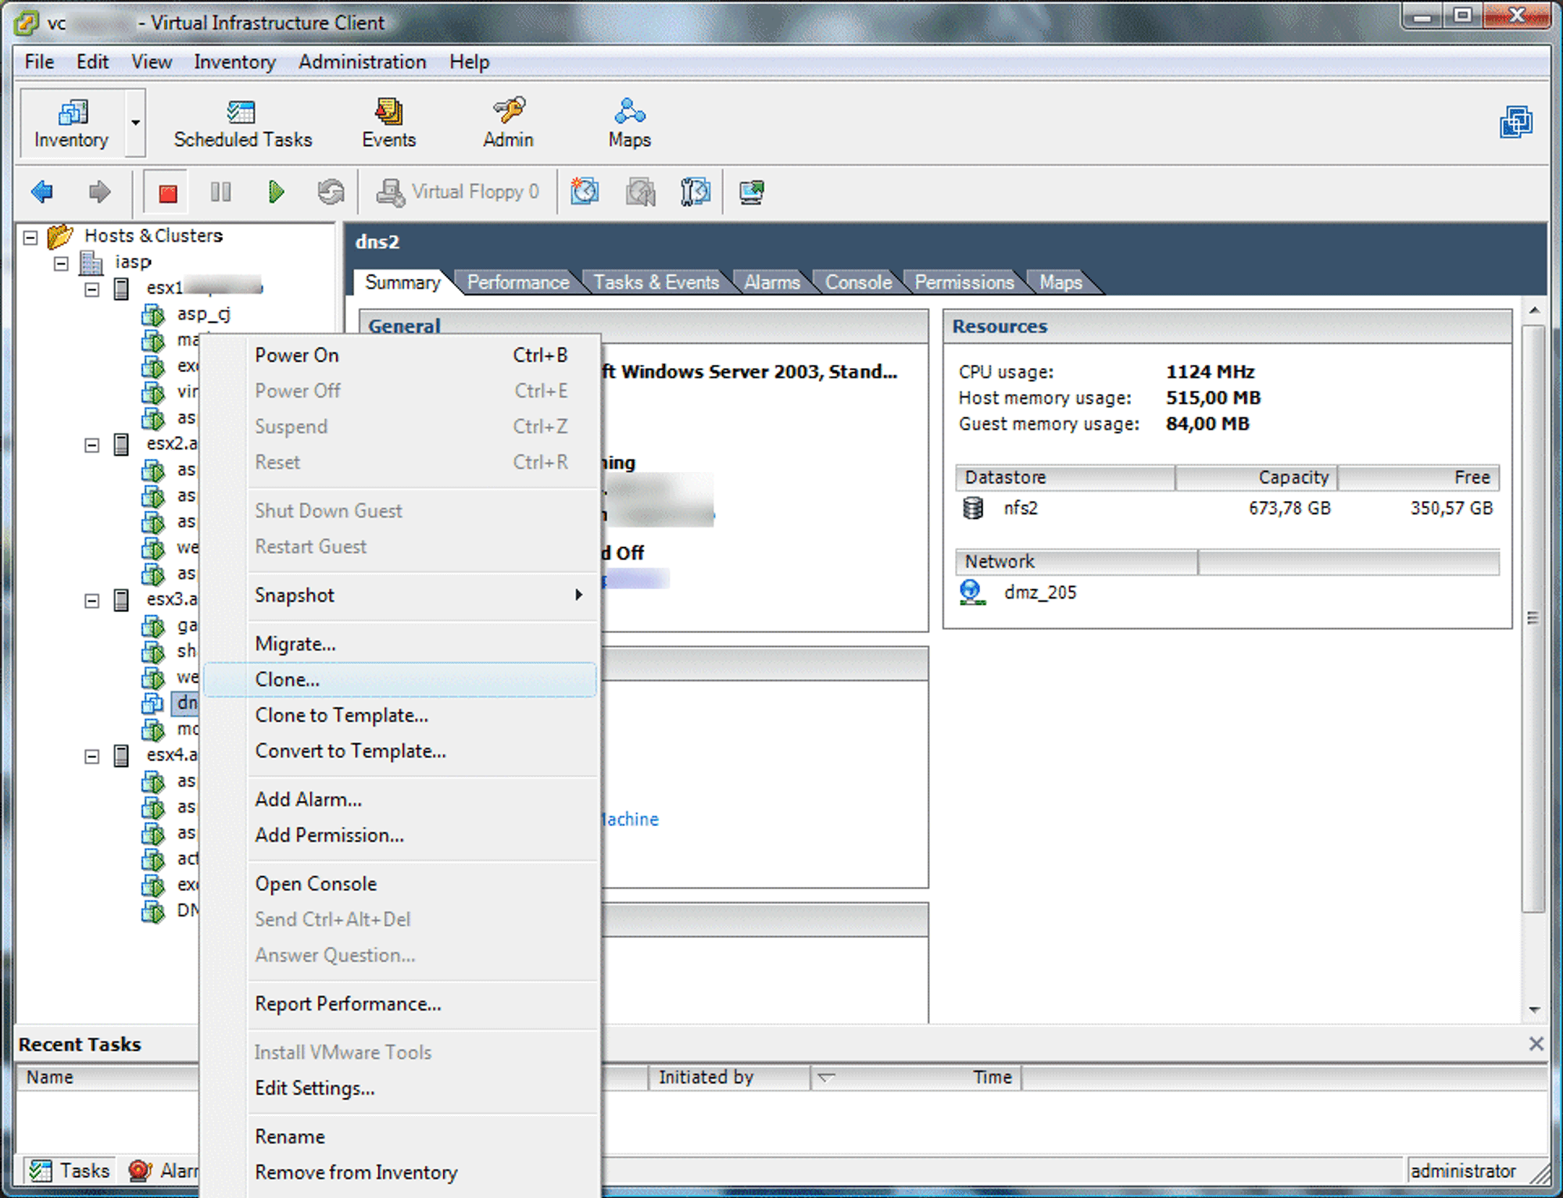This screenshot has height=1198, width=1563.
Task: Open the Events view
Action: (388, 123)
